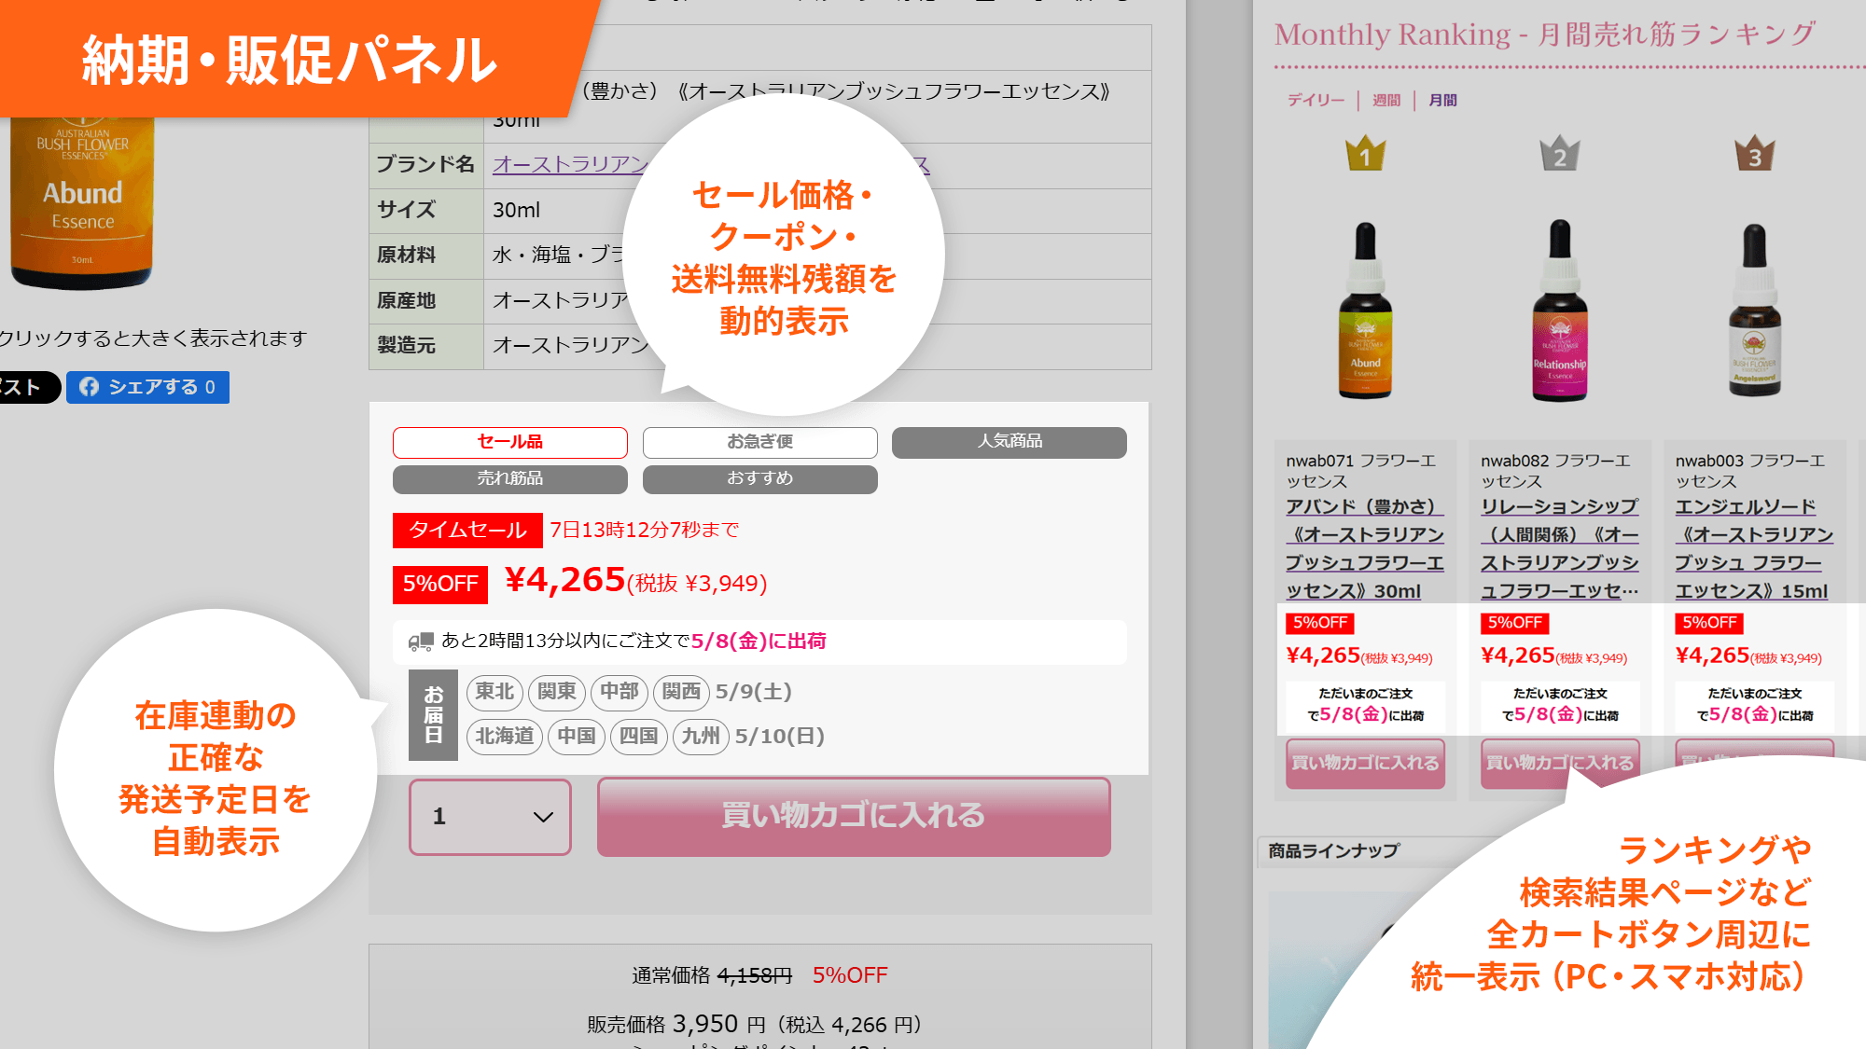
Task: Click the delivery truck icon in shipping notice
Action: [421, 642]
